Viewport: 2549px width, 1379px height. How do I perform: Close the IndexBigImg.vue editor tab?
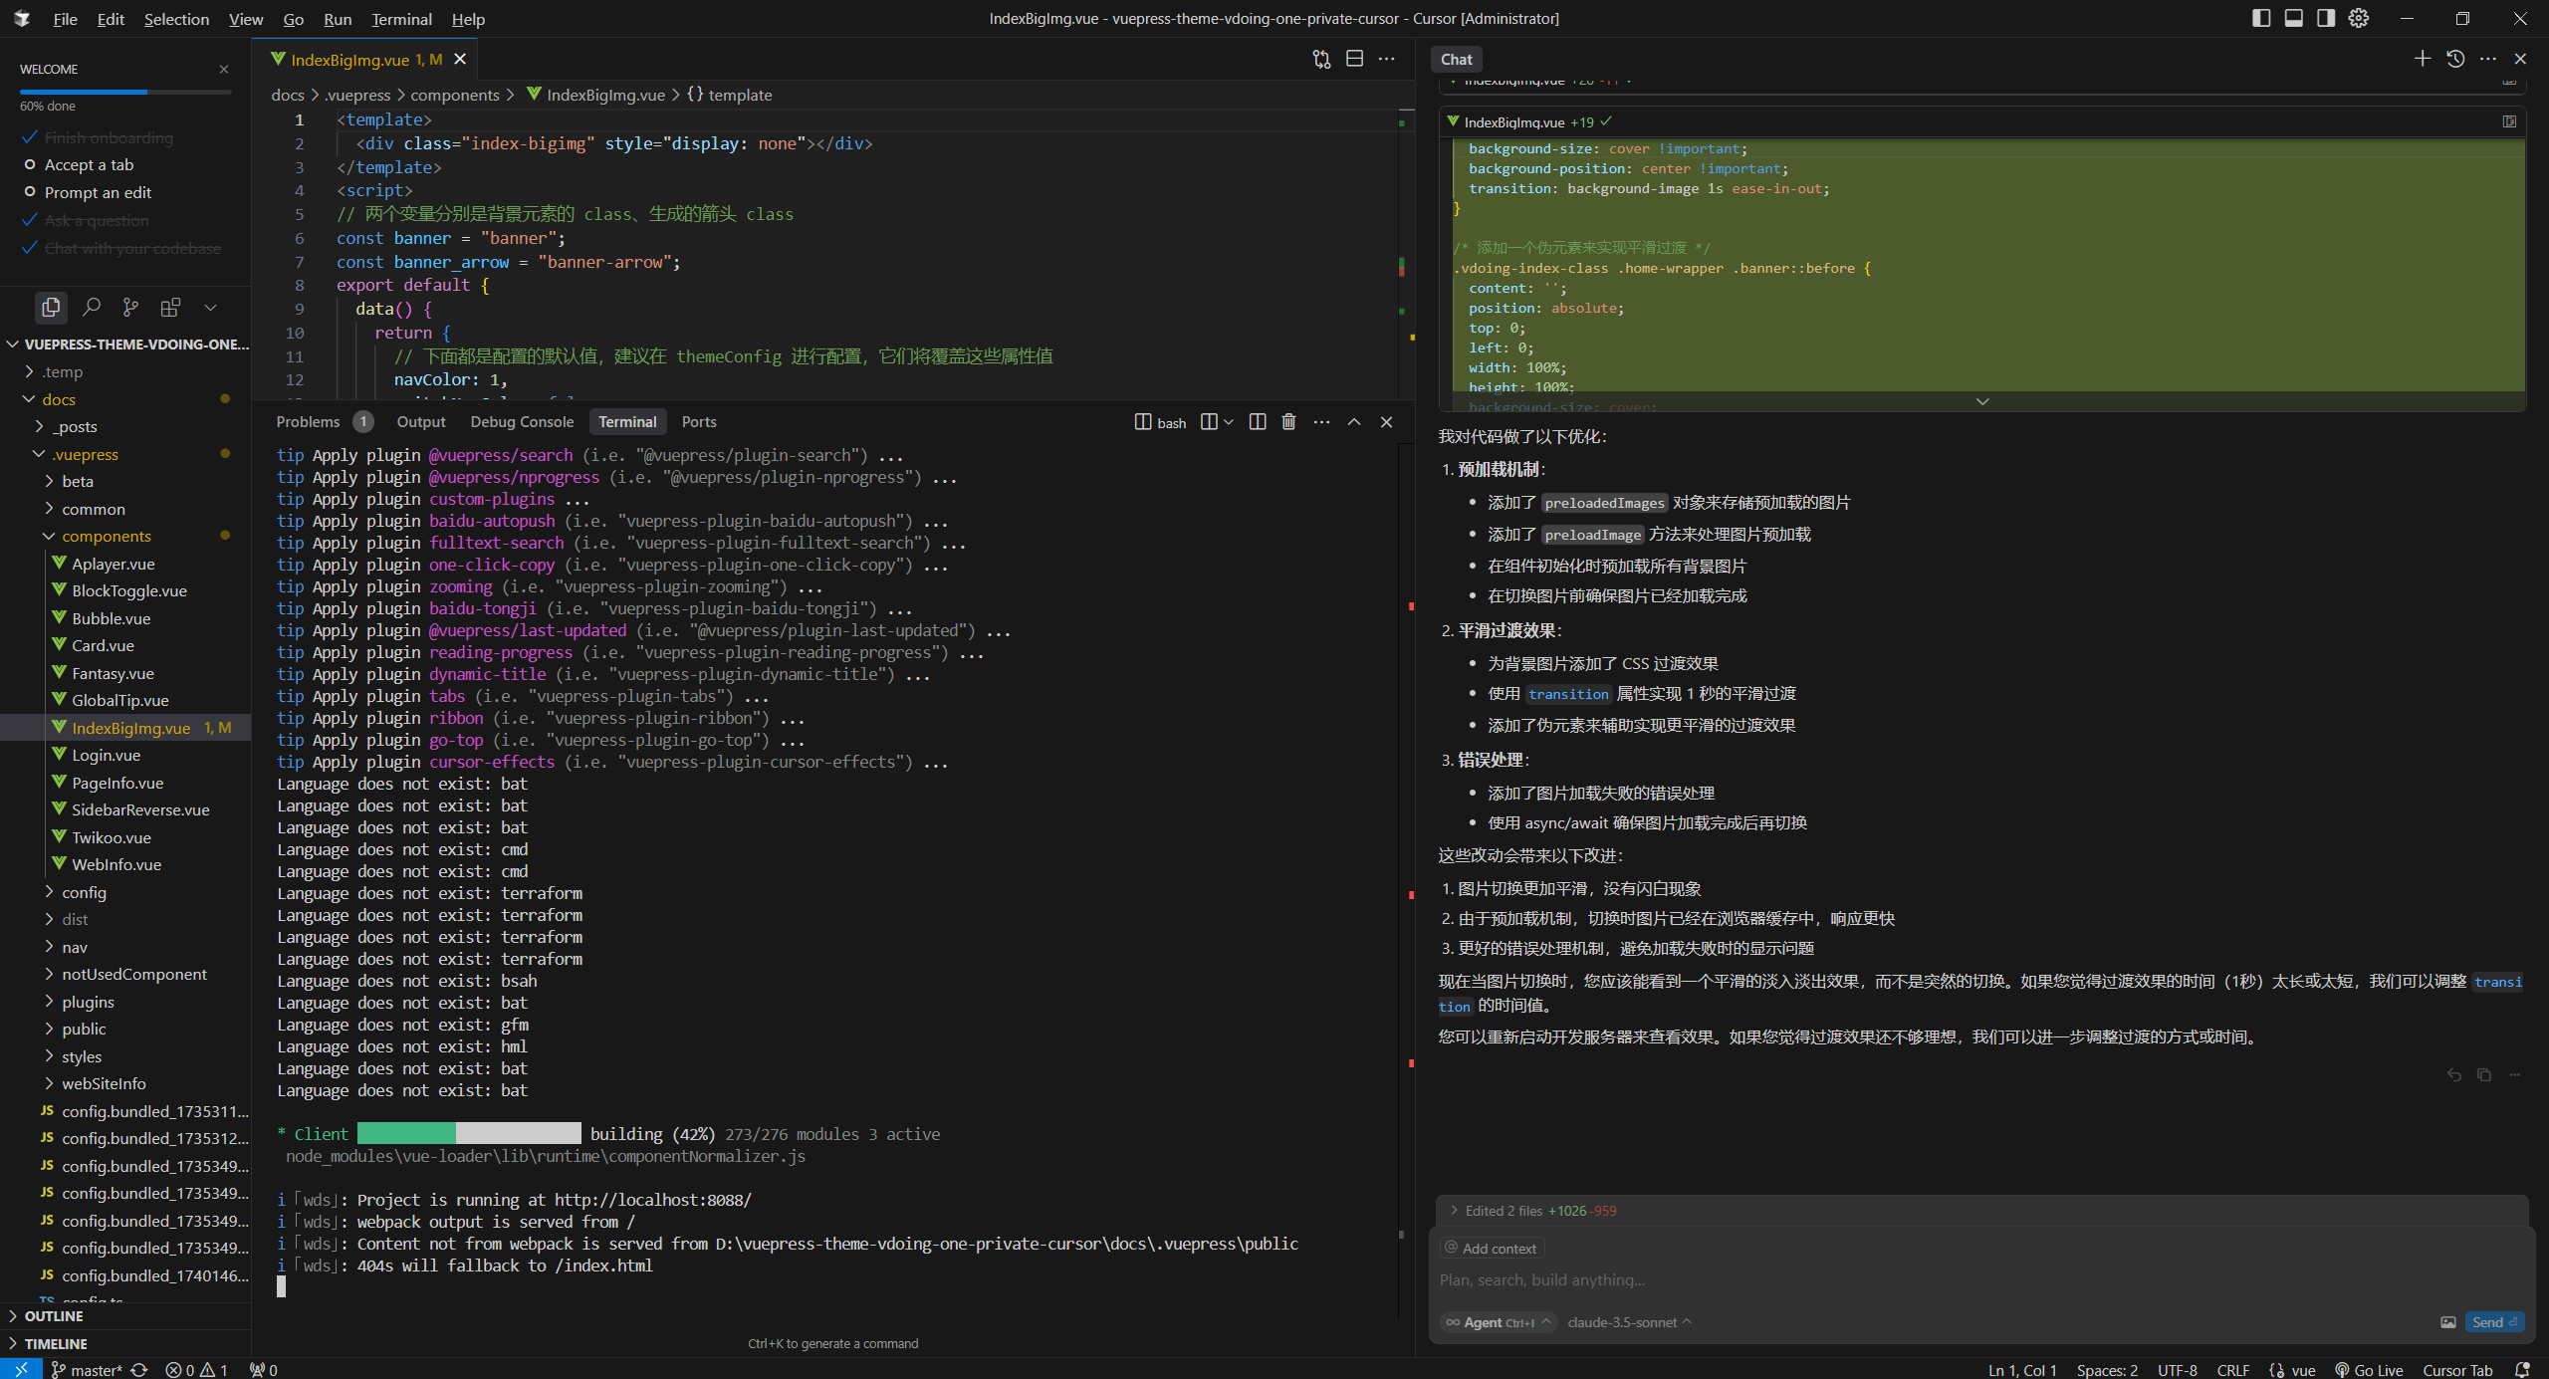[460, 59]
